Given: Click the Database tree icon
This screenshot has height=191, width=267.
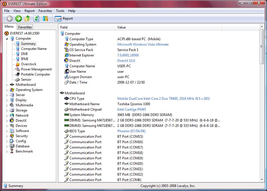Looking at the screenshot, I should point(12,146).
